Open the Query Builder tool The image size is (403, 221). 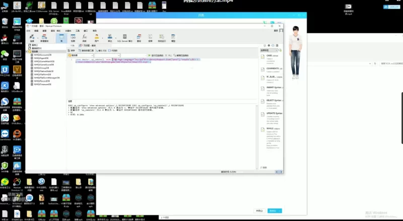(x=86, y=51)
